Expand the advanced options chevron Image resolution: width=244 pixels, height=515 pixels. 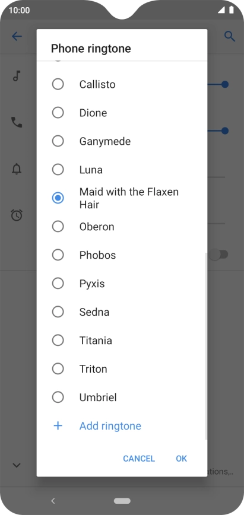point(17,465)
